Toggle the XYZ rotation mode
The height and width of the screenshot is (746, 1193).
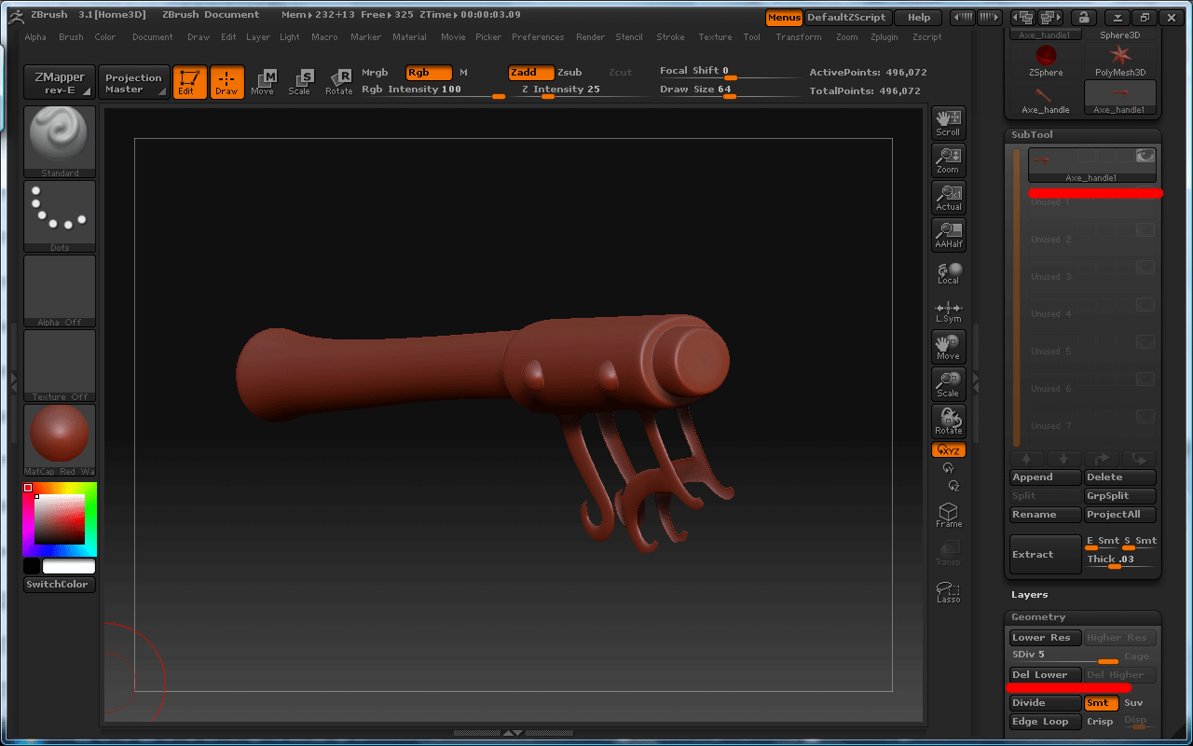[x=948, y=450]
